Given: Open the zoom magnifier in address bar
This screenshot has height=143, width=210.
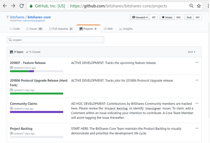Looking at the screenshot, I should click(191, 6).
